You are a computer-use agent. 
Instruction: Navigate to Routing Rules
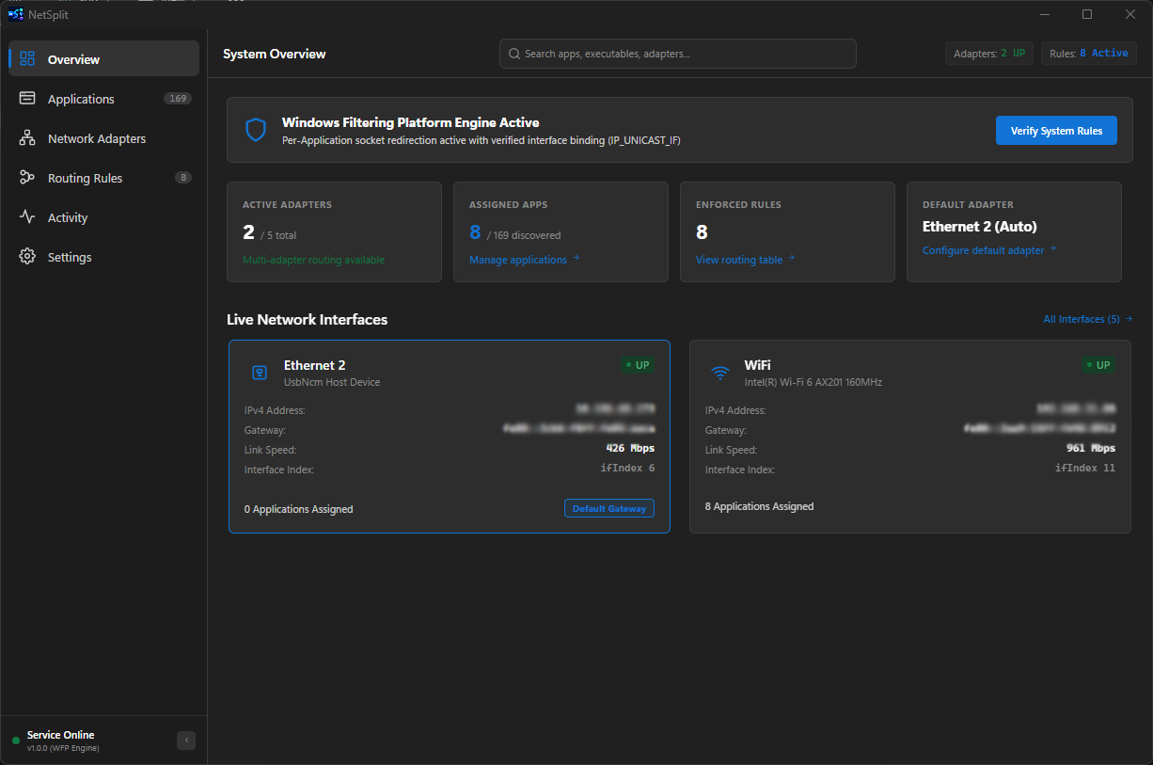103,178
